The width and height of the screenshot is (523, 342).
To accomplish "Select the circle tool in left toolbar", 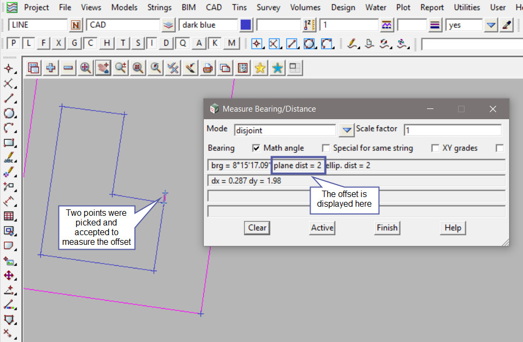I will point(9,113).
